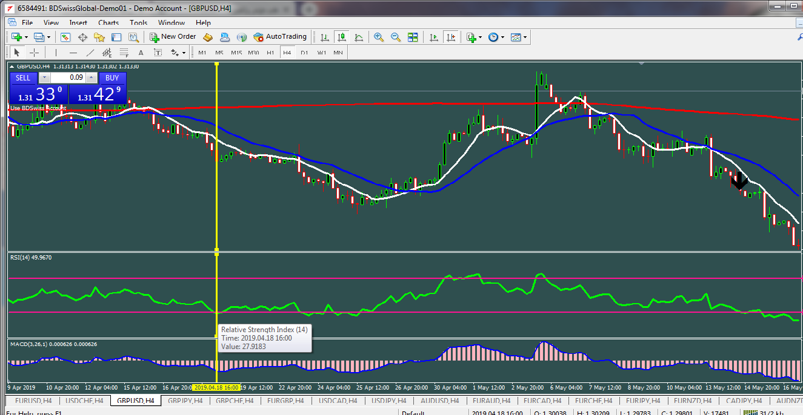Toggle the Chart Shift option
The width and height of the screenshot is (803, 415).
(x=450, y=37)
